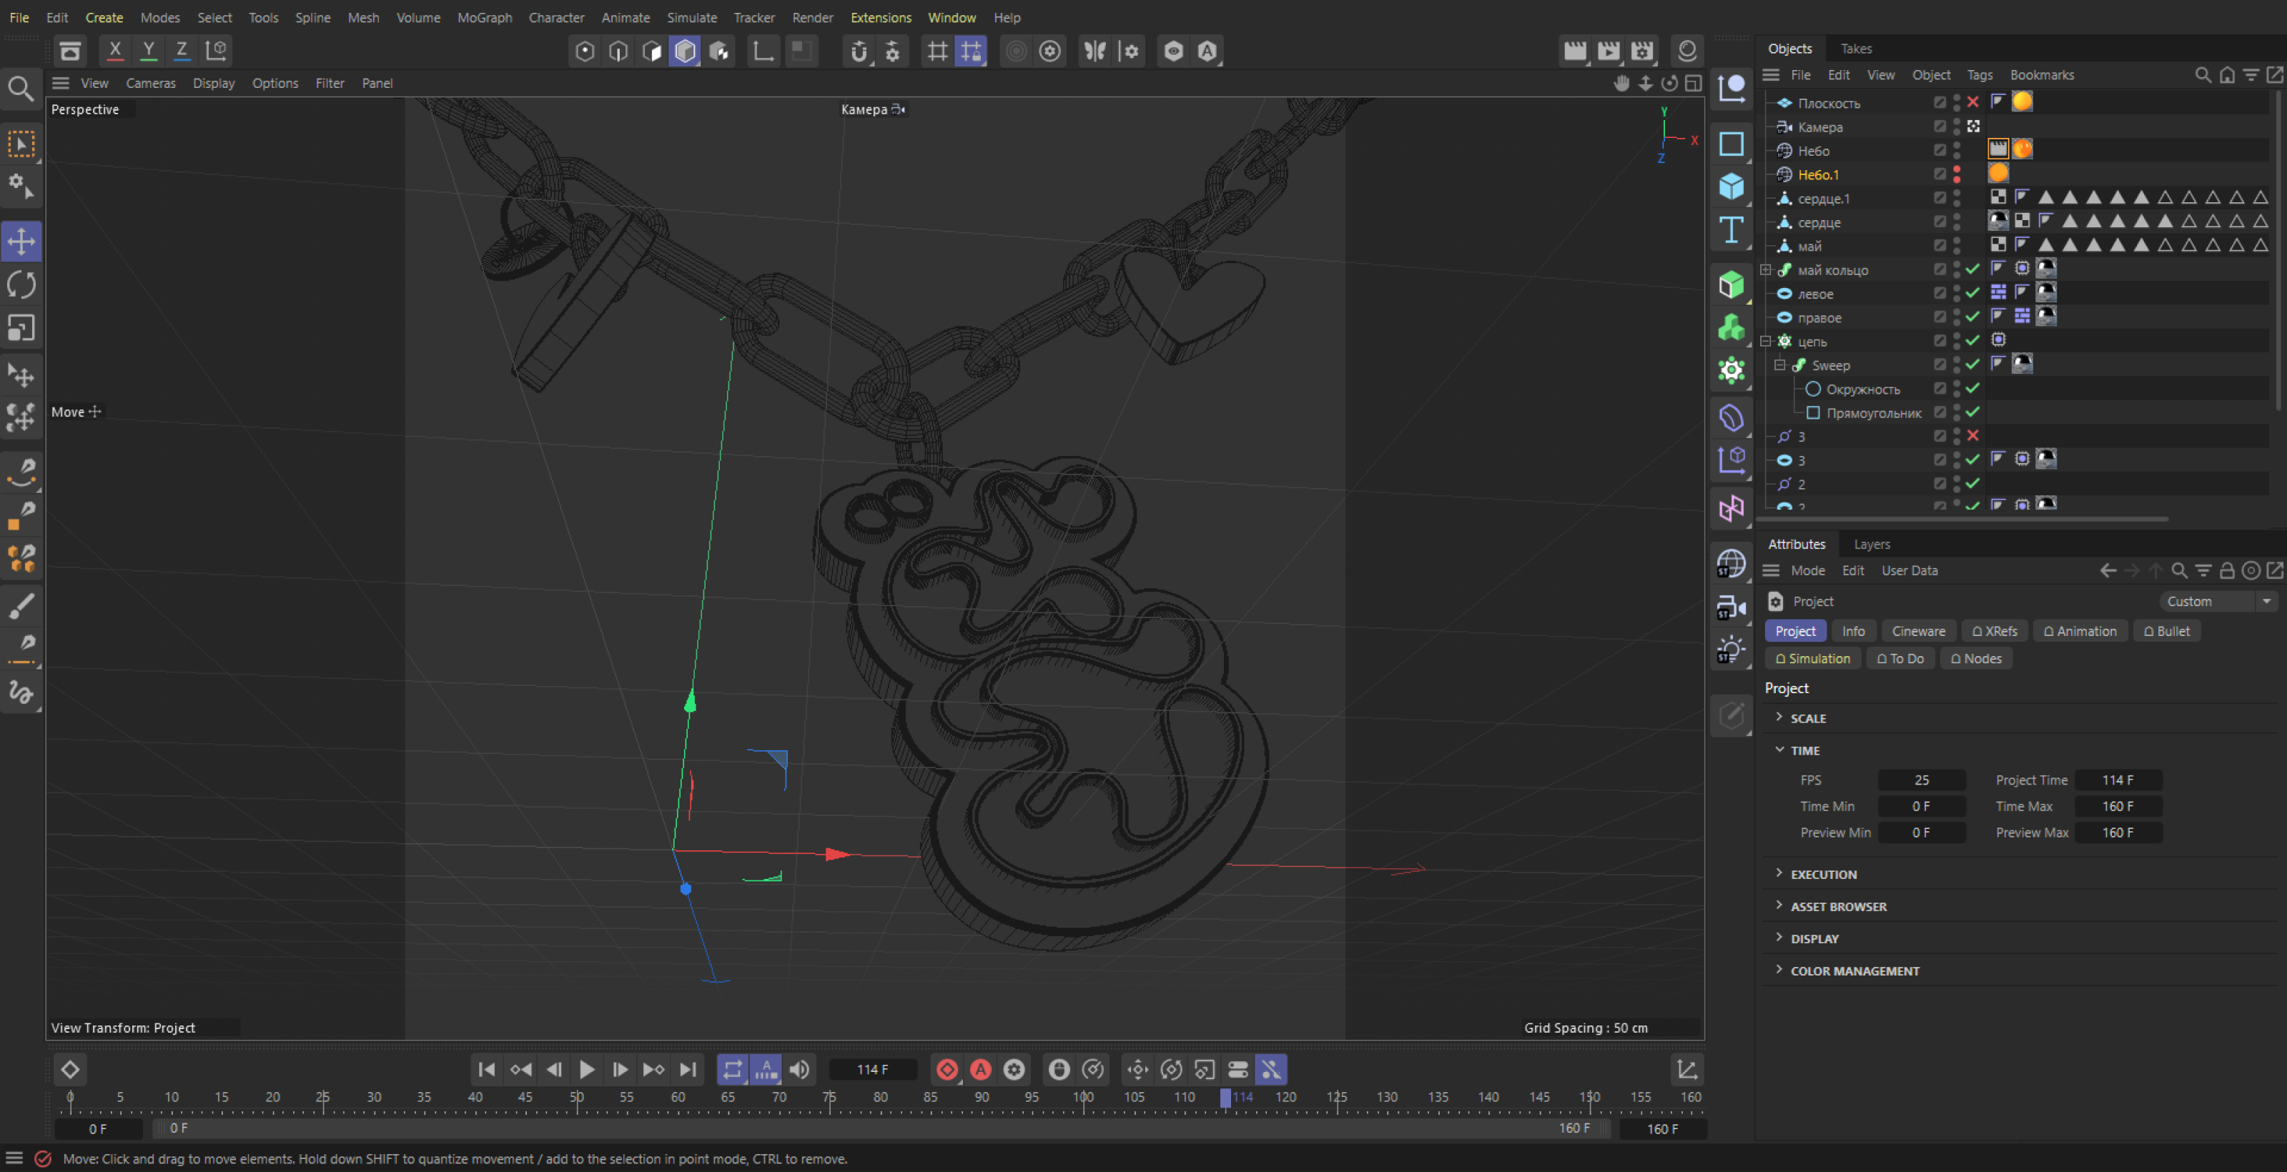Open the Custom dropdown in Attributes

2218,602
